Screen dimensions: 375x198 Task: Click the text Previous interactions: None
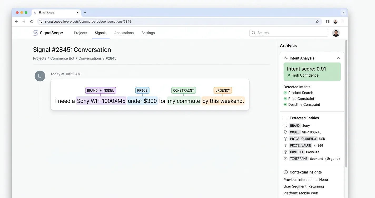coord(306,180)
